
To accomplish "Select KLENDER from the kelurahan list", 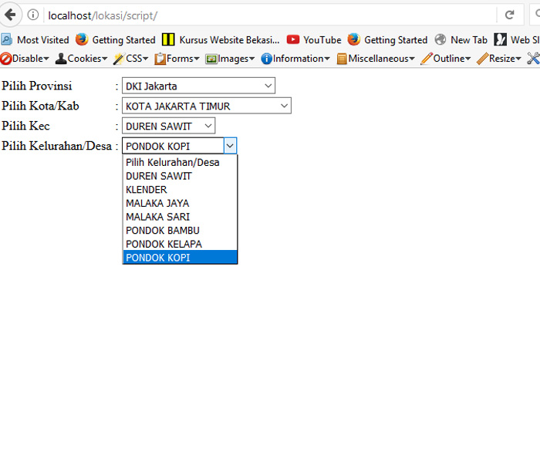I will click(x=147, y=189).
